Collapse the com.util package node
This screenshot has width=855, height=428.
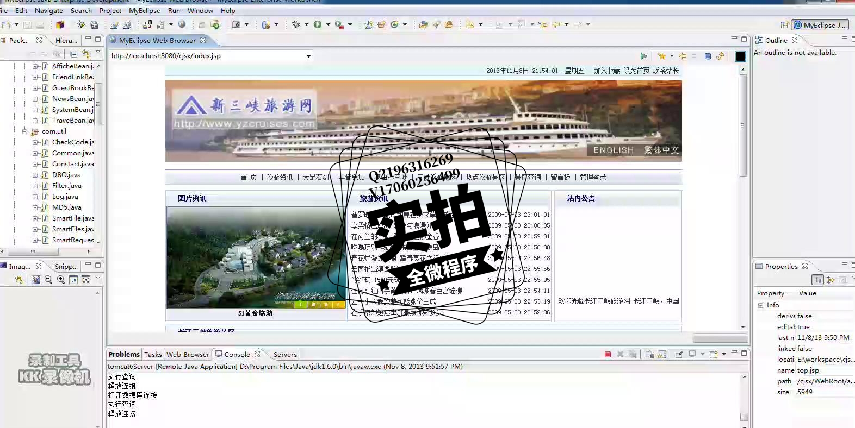pos(25,131)
